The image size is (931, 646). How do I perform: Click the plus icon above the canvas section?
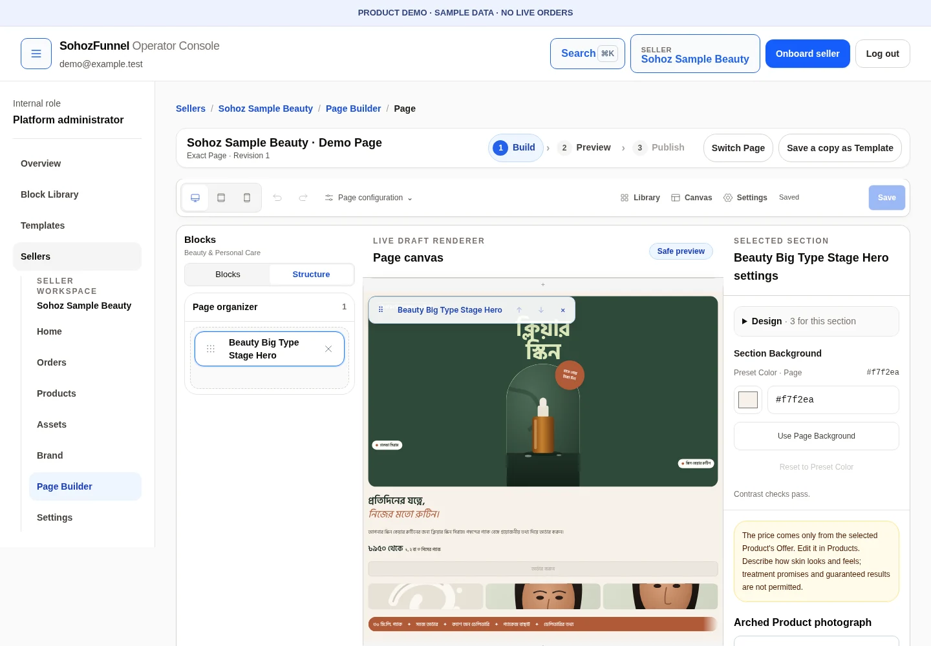point(543,284)
